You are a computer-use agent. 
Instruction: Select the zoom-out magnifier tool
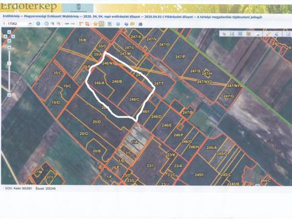point(58,24)
